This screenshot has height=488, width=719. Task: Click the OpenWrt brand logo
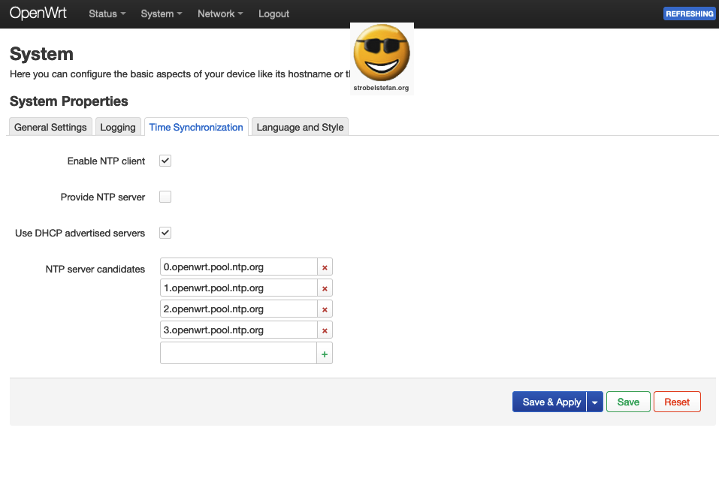(38, 14)
